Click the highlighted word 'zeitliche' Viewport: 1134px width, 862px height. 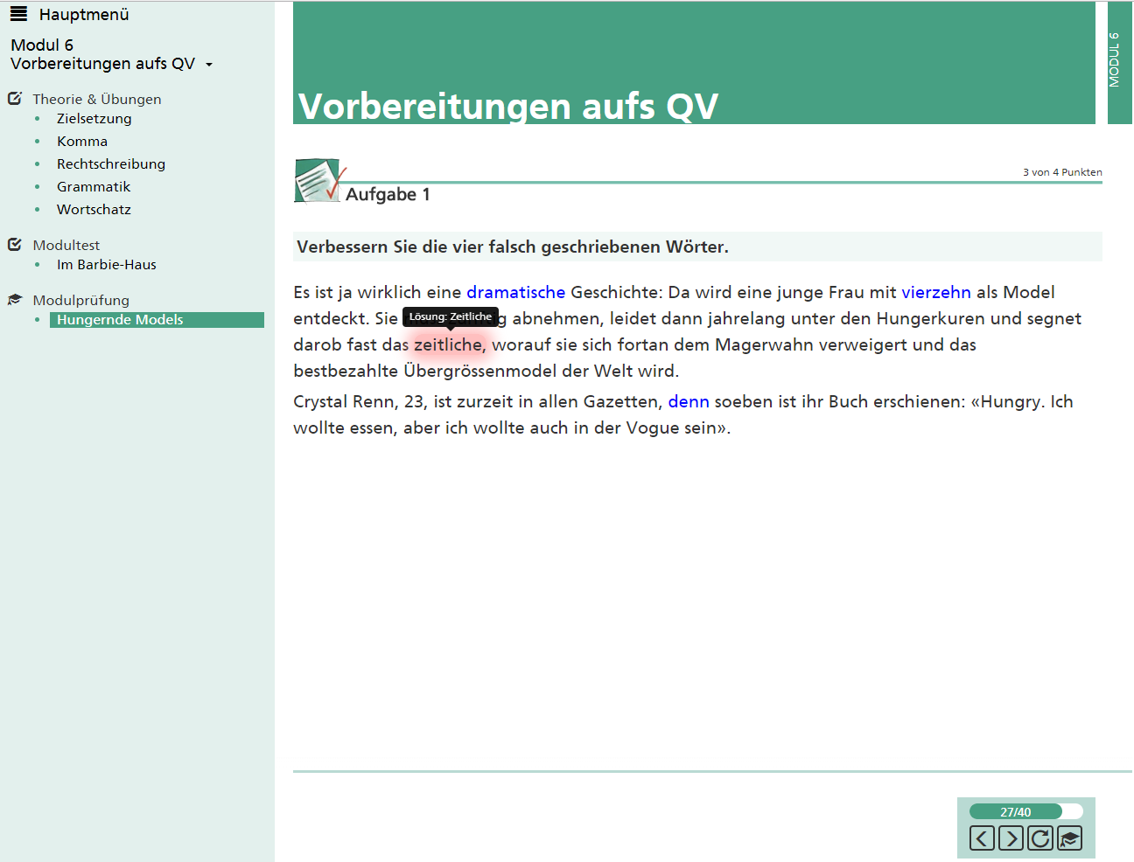pyautogui.click(x=447, y=345)
